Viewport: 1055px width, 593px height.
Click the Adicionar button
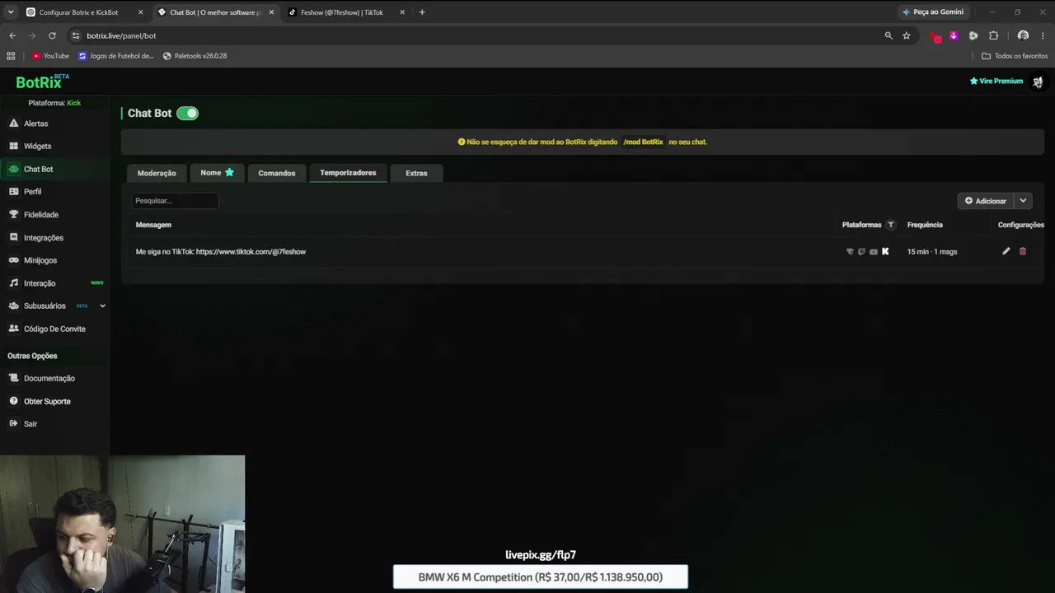[986, 201]
